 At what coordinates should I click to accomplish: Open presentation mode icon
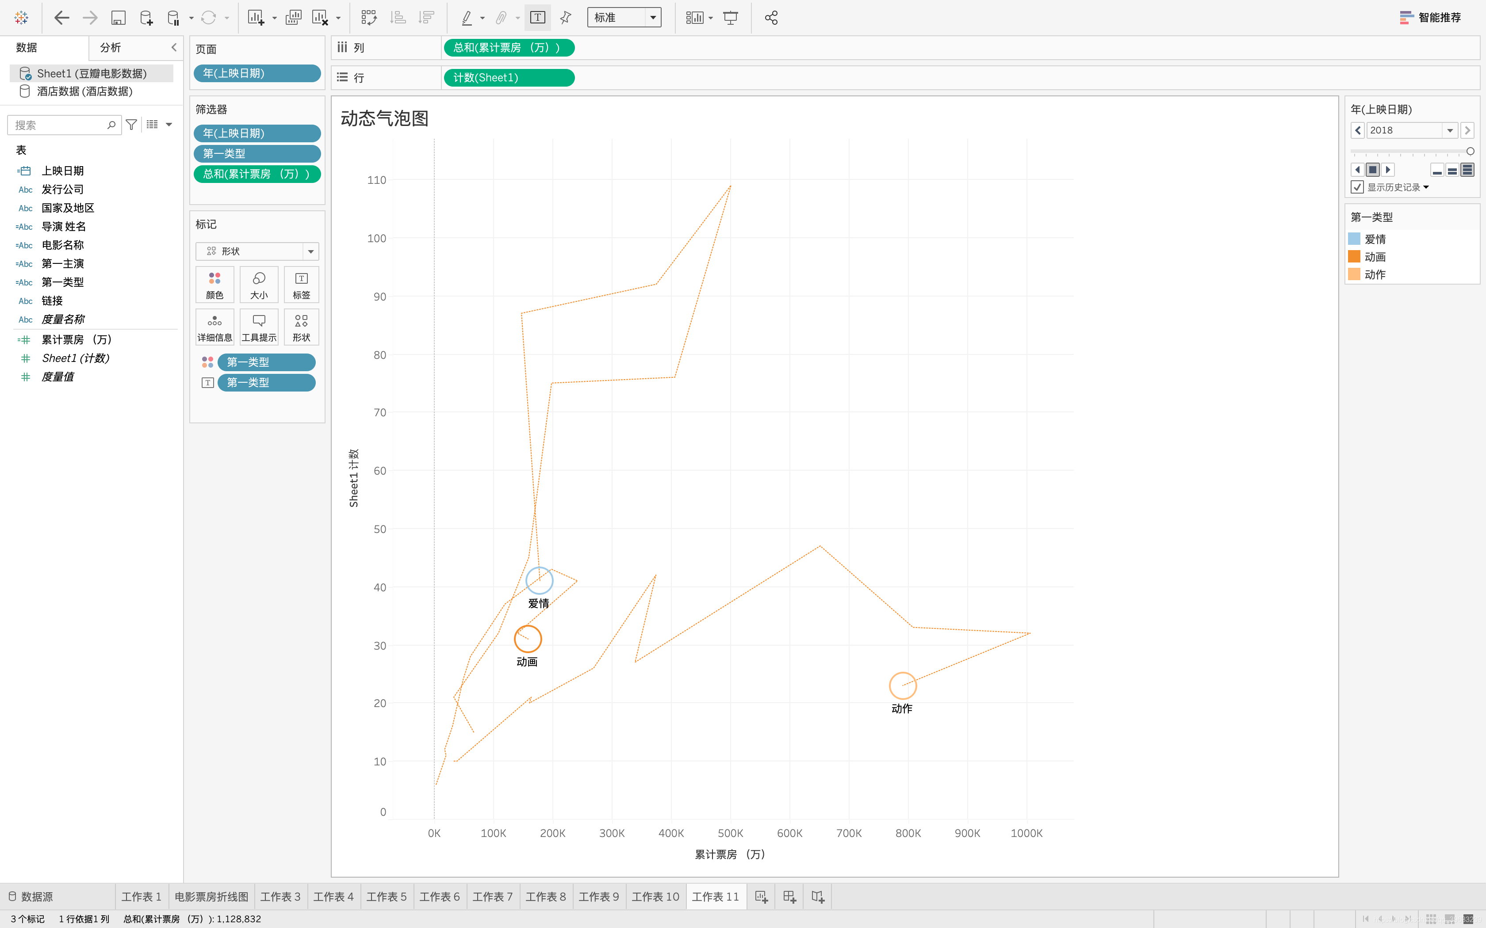pyautogui.click(x=730, y=18)
